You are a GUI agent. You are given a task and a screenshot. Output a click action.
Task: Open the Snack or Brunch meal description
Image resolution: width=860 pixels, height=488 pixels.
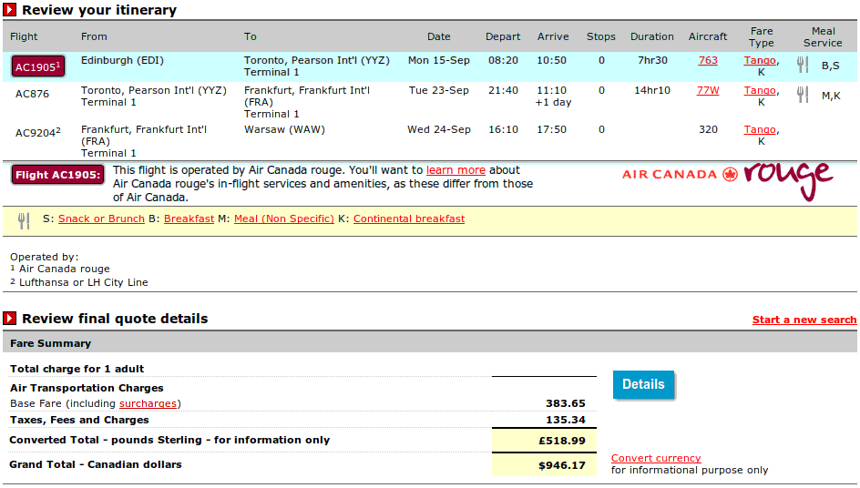101,219
